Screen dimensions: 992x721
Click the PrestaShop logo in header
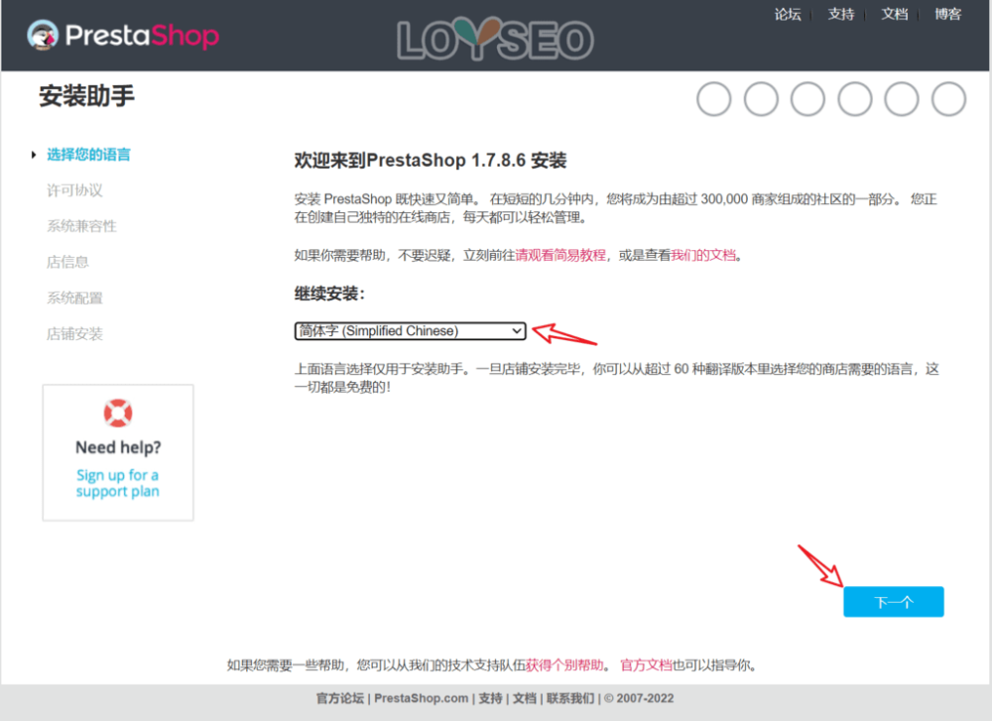point(123,35)
